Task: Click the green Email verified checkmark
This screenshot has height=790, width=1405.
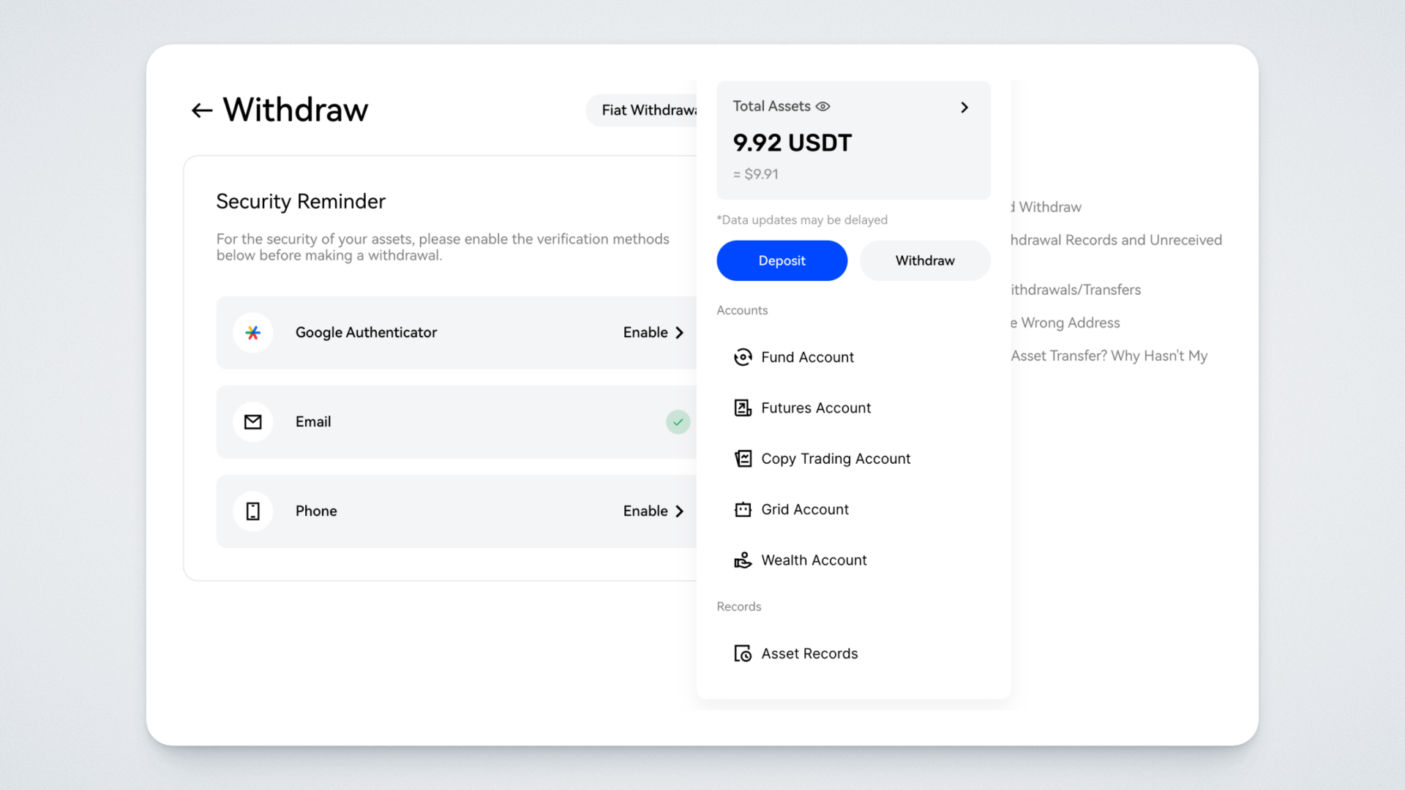Action: pyautogui.click(x=678, y=422)
